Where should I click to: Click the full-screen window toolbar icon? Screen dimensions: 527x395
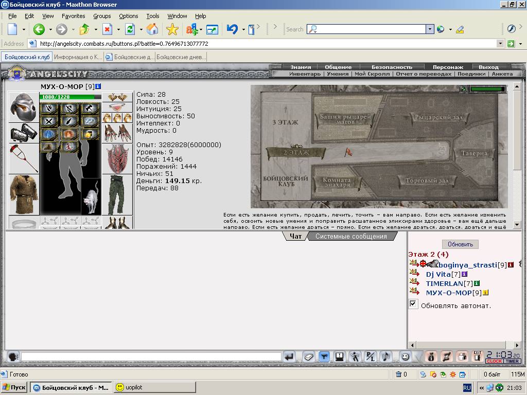coord(212,30)
